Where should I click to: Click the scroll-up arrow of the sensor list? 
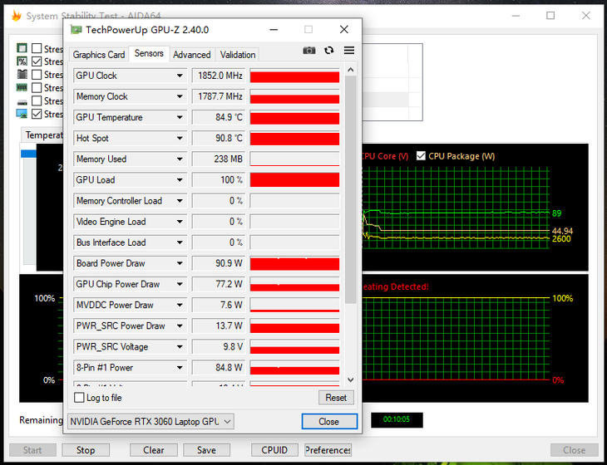point(350,71)
